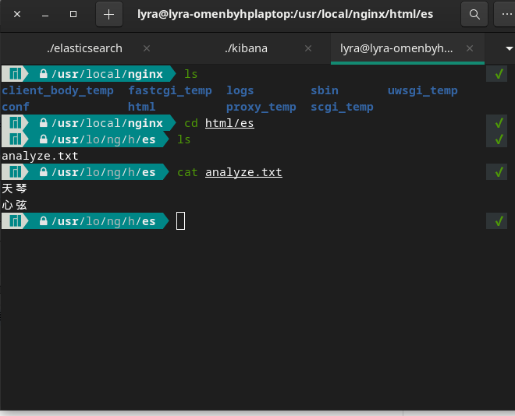Image resolution: width=515 pixels, height=416 pixels.
Task: Expand the tab list dropdown arrow
Action: (498, 48)
